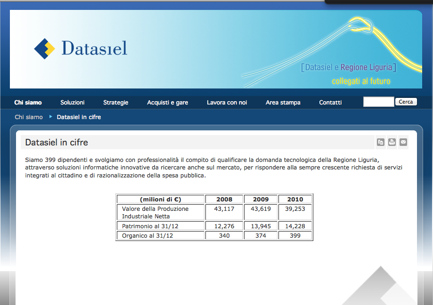
Task: Print the page with the printer icon
Action: [x=392, y=142]
